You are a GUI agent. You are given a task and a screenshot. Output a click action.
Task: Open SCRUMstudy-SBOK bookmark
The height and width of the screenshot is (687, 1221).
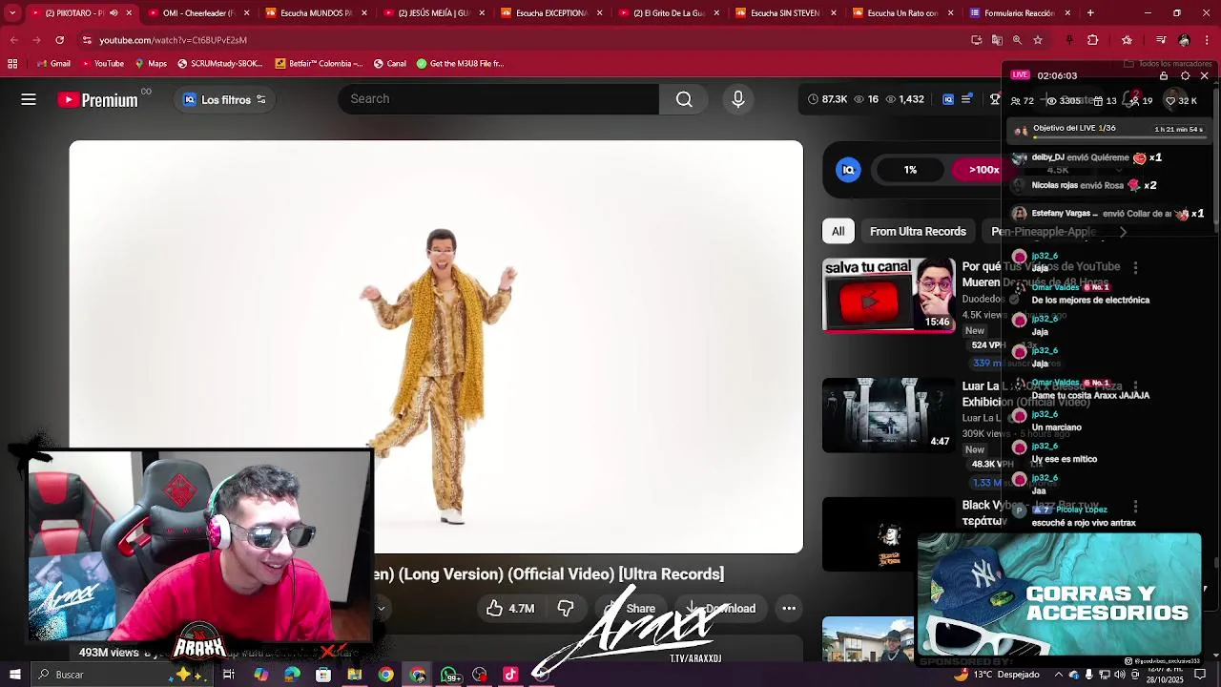[x=218, y=64]
